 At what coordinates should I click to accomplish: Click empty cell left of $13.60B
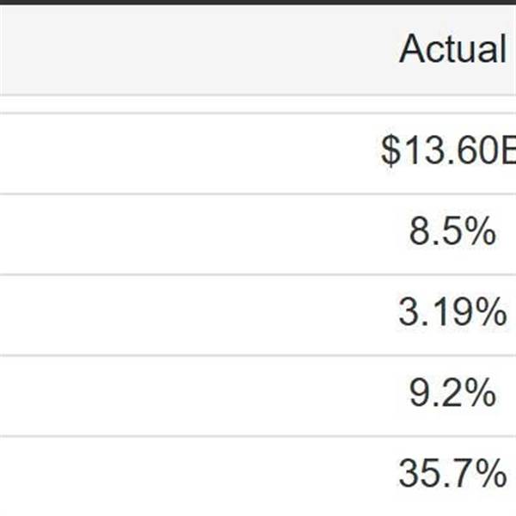[172, 152]
